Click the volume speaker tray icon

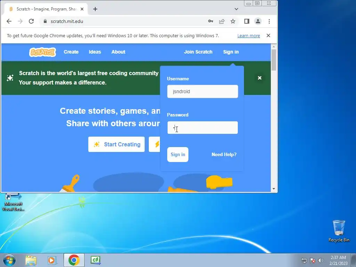coord(321,260)
